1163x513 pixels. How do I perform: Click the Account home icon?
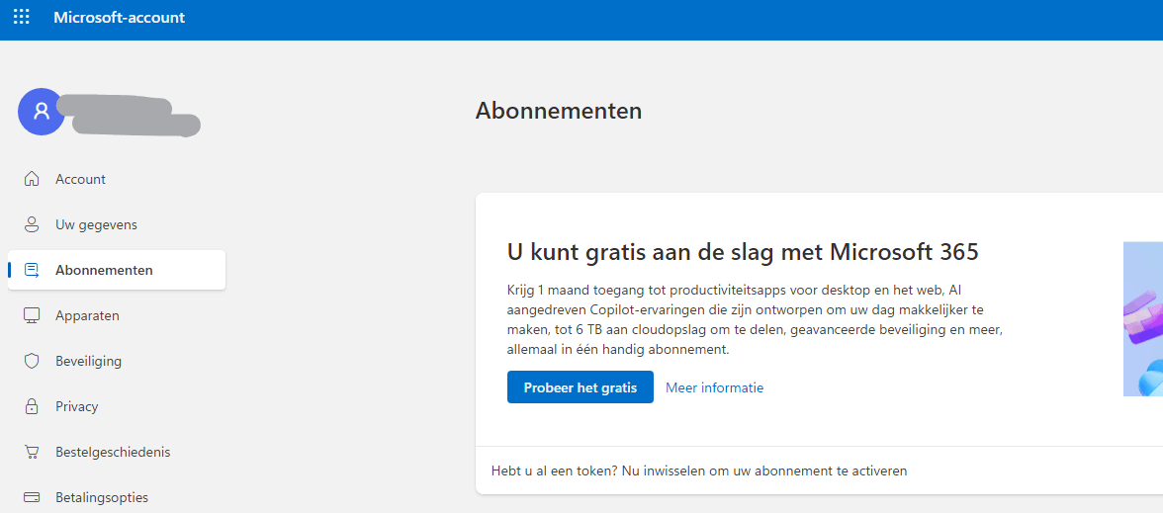pos(32,179)
